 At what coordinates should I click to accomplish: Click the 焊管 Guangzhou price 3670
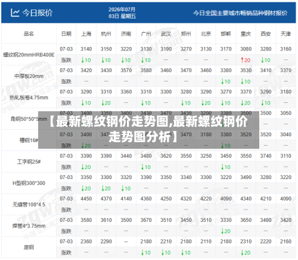146,220
